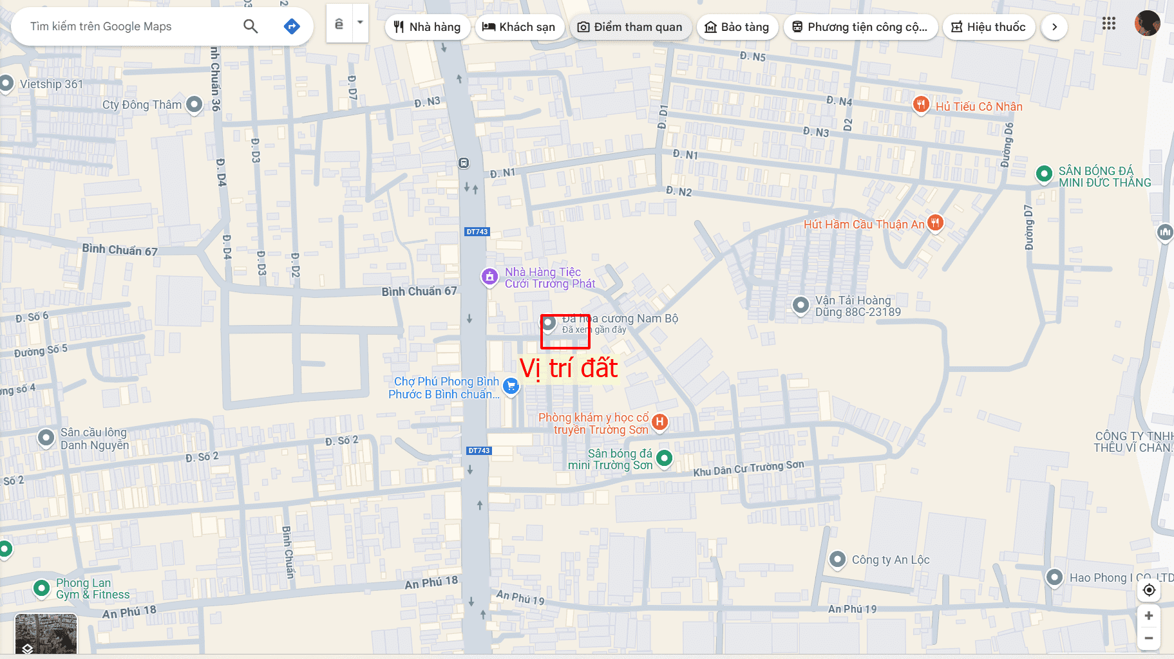Select the Hiệu thuốc chip
The image size is (1174, 659).
(989, 27)
